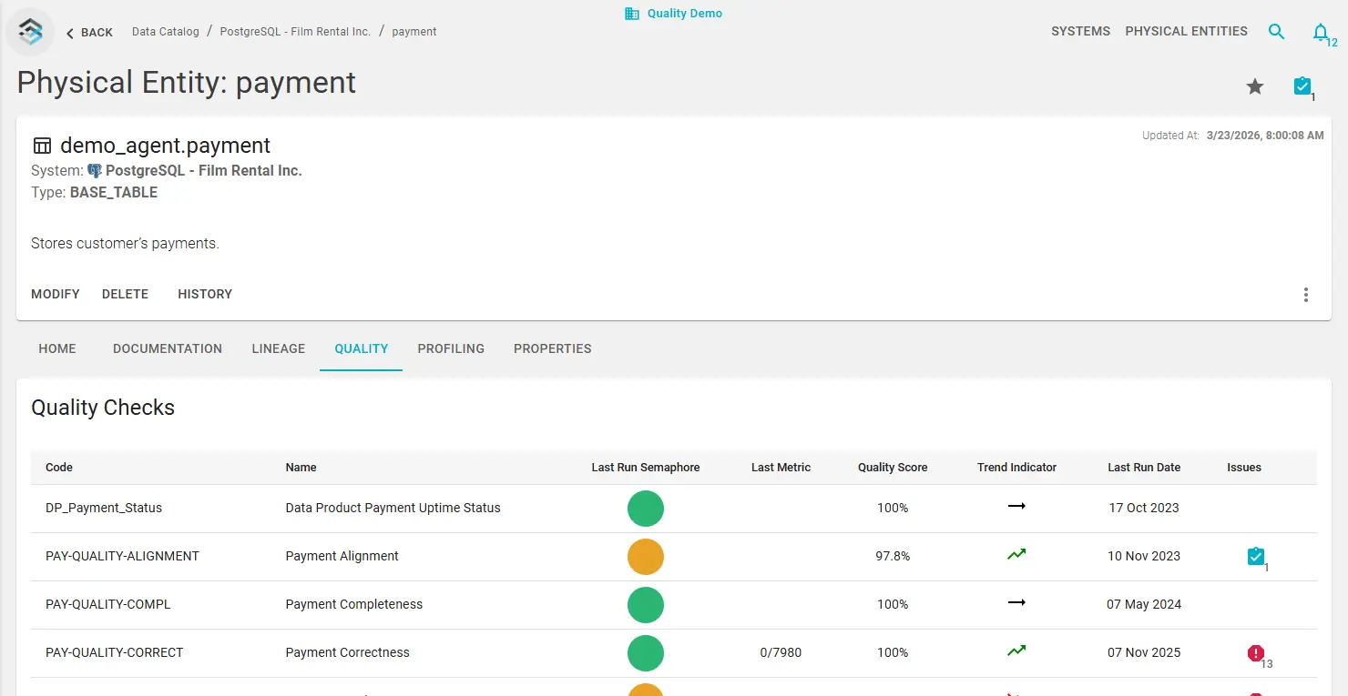Viewport: 1348px width, 696px height.
Task: Open the notifications bell icon
Action: (x=1321, y=33)
